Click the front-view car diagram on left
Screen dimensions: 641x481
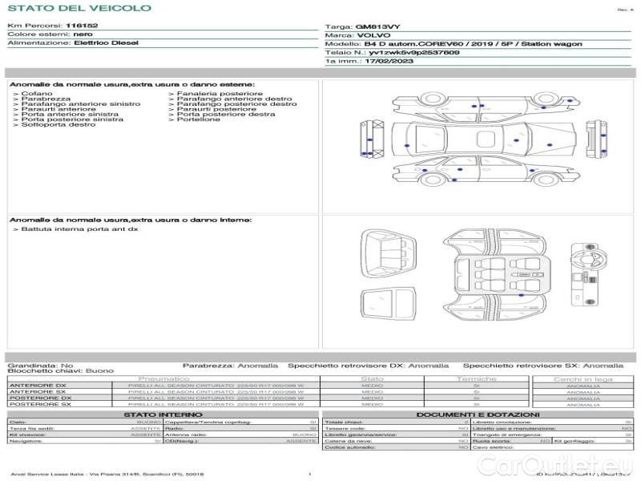[372, 140]
